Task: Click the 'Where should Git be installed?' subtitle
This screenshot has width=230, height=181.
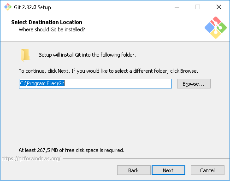Action: click(x=52, y=29)
